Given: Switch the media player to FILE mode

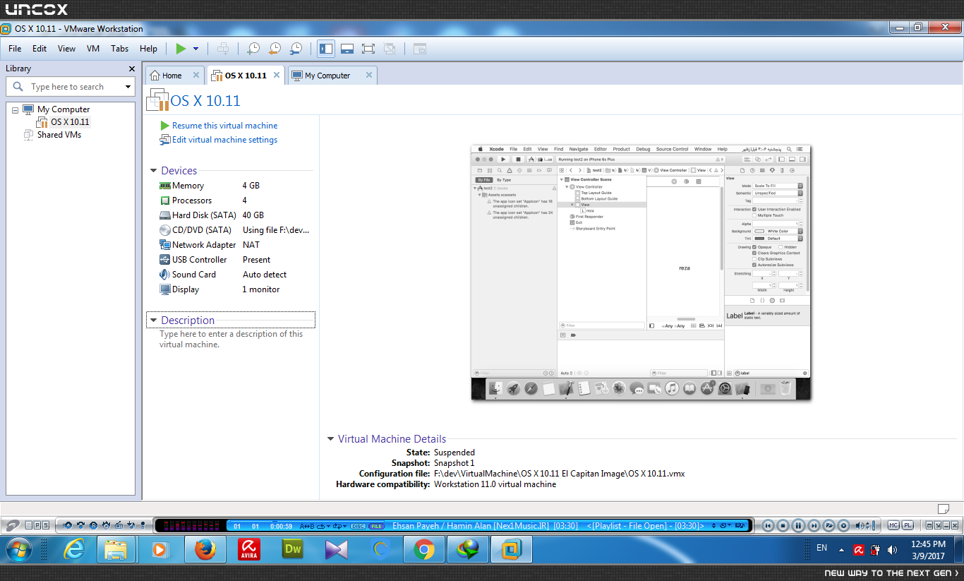Looking at the screenshot, I should click(x=377, y=526).
